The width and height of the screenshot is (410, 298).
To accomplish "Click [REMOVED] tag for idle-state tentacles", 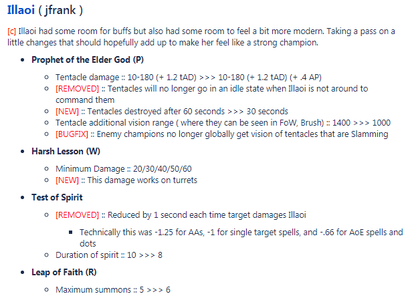I will 77,88.
